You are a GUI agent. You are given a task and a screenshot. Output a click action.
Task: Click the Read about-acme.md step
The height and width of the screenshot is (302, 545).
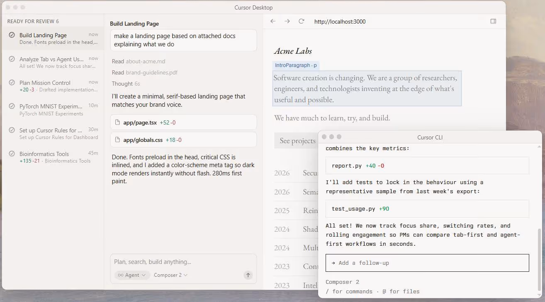139,61
